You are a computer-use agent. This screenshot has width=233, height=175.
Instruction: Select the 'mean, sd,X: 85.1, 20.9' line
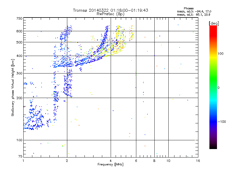pos(193,15)
